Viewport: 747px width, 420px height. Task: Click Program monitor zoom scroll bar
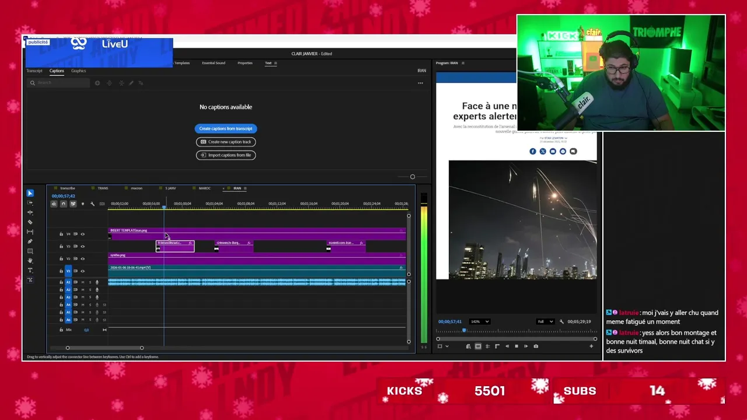pyautogui.click(x=516, y=339)
